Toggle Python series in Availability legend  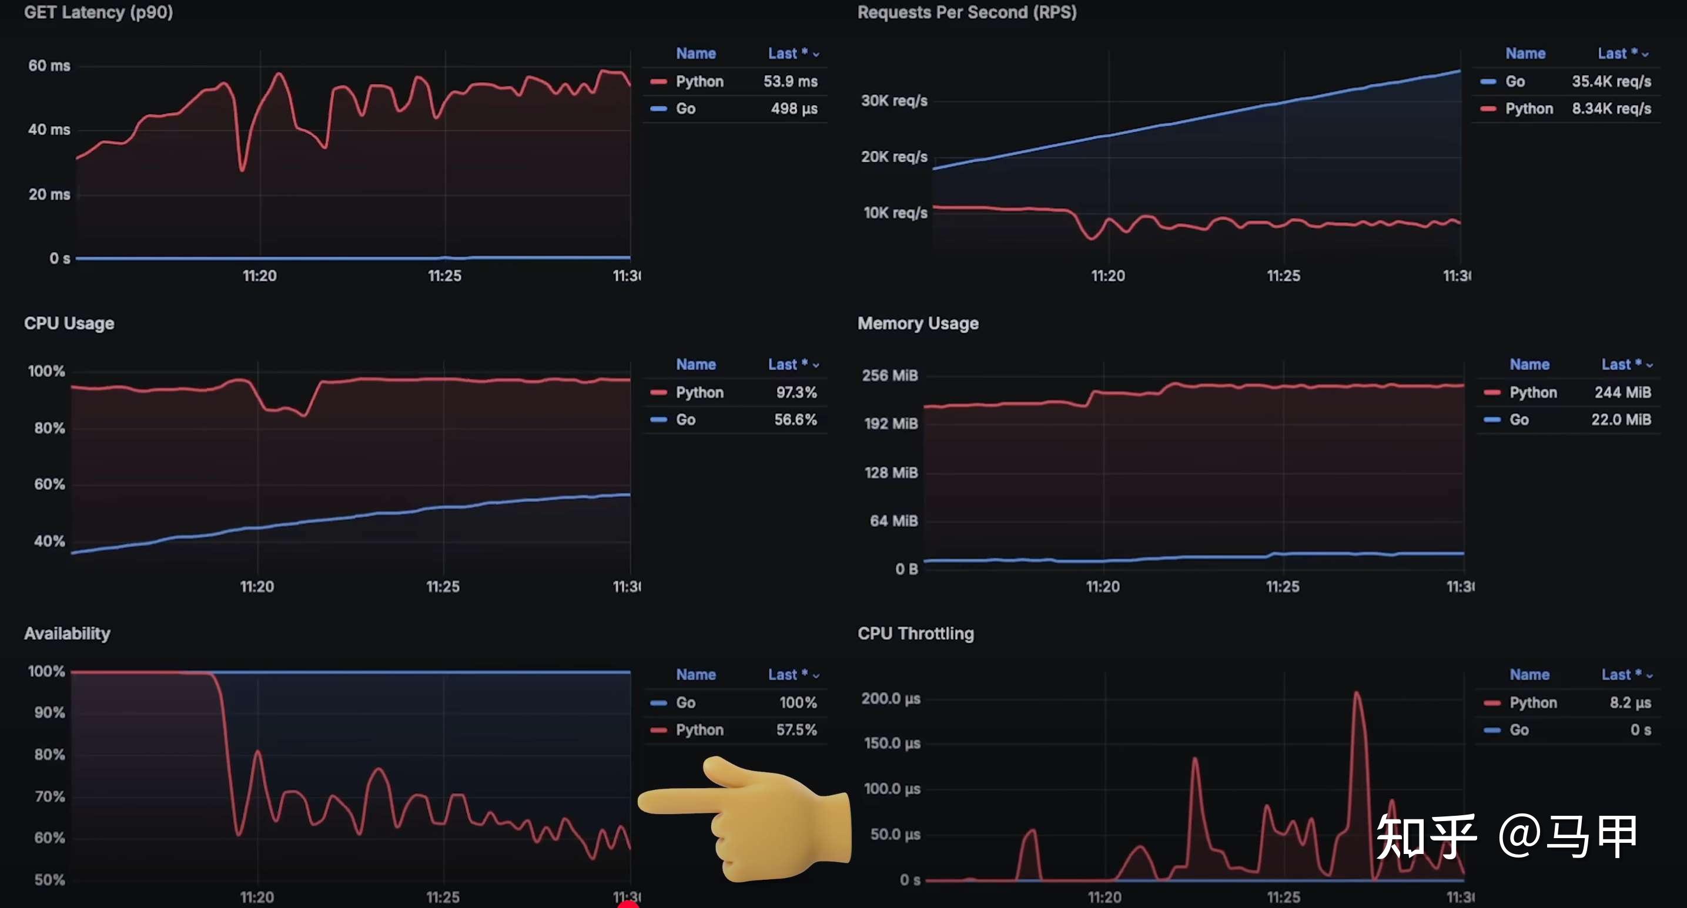(x=699, y=730)
